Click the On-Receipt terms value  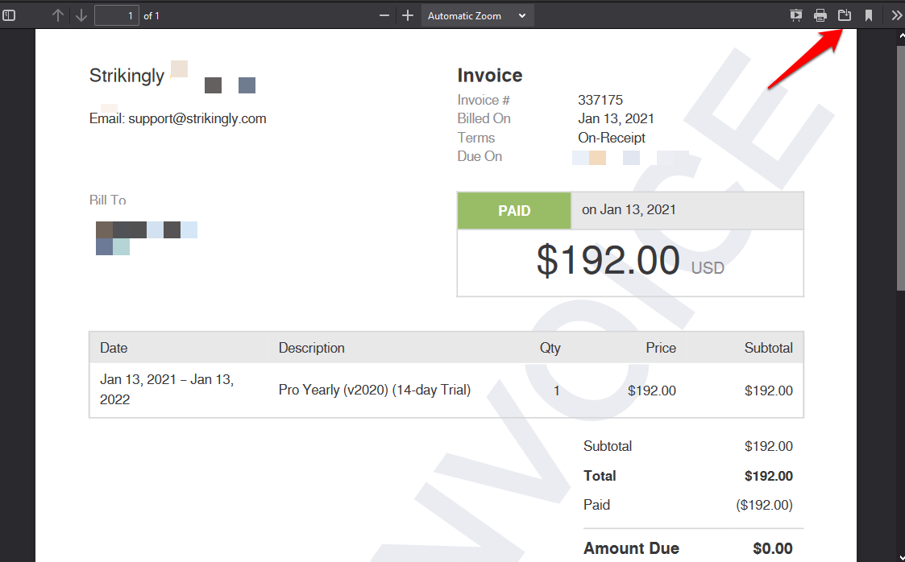pos(612,138)
